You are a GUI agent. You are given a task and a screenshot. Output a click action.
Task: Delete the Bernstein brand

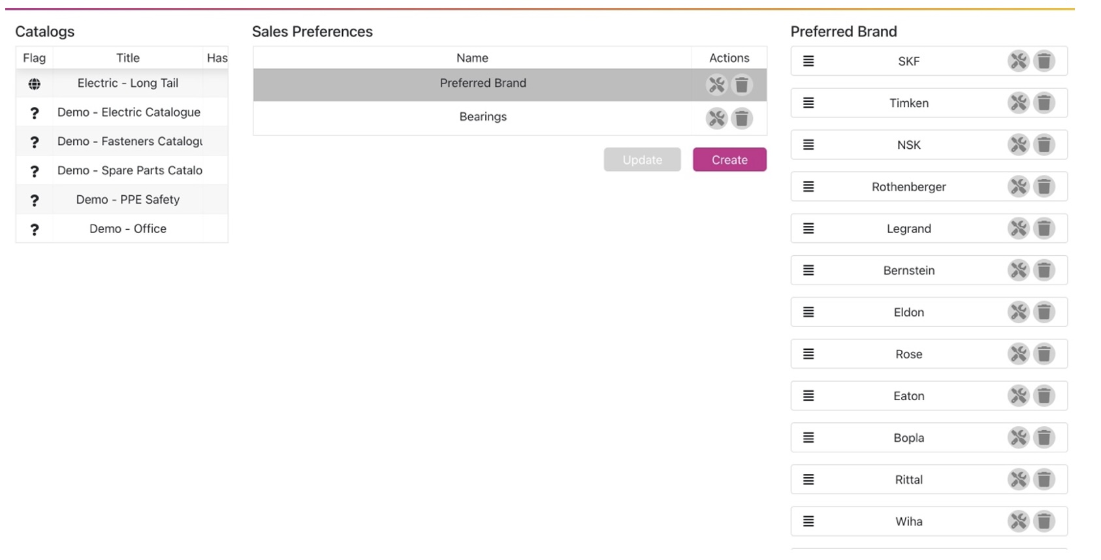click(1044, 270)
